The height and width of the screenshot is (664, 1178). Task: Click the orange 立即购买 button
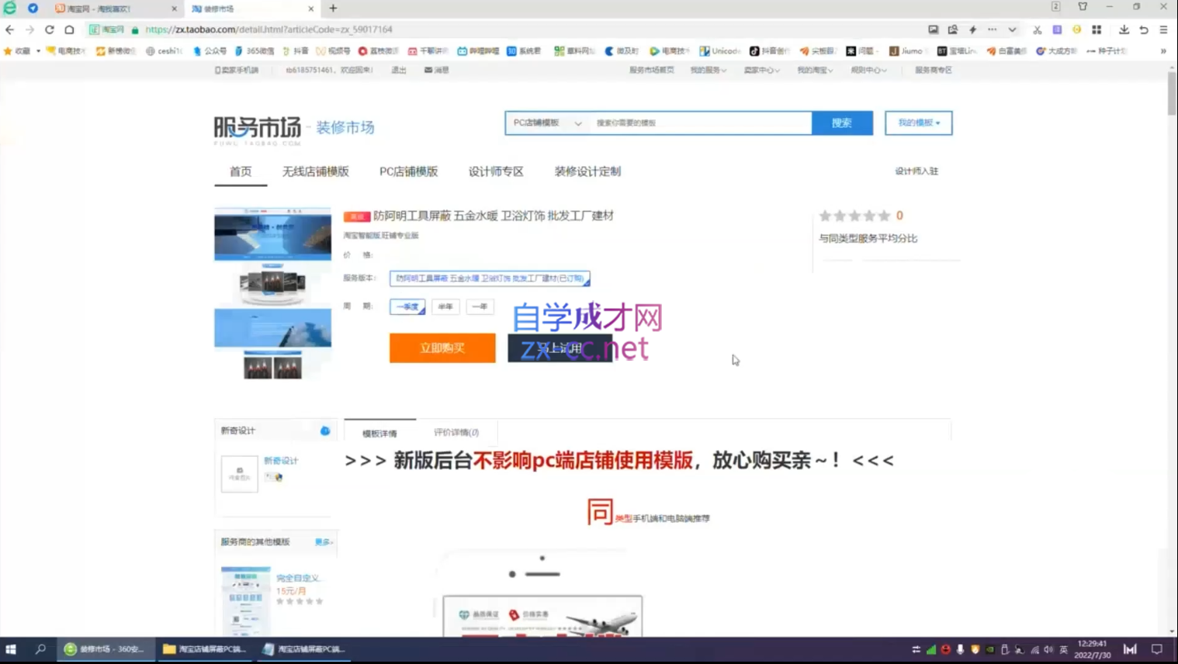(x=442, y=348)
